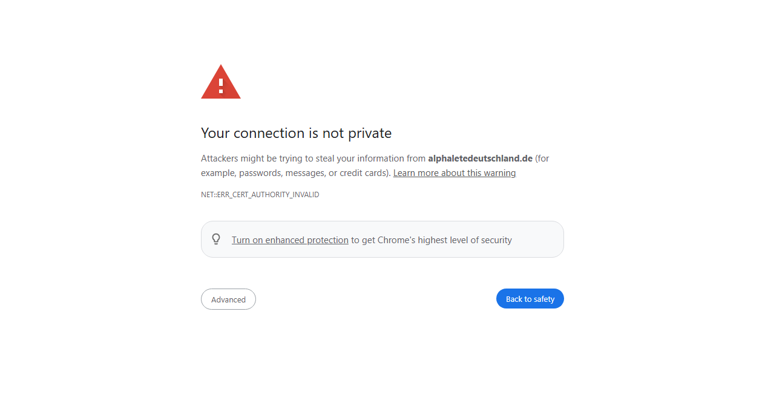Click the page heading Your connection is not private
765x395 pixels.
296,133
